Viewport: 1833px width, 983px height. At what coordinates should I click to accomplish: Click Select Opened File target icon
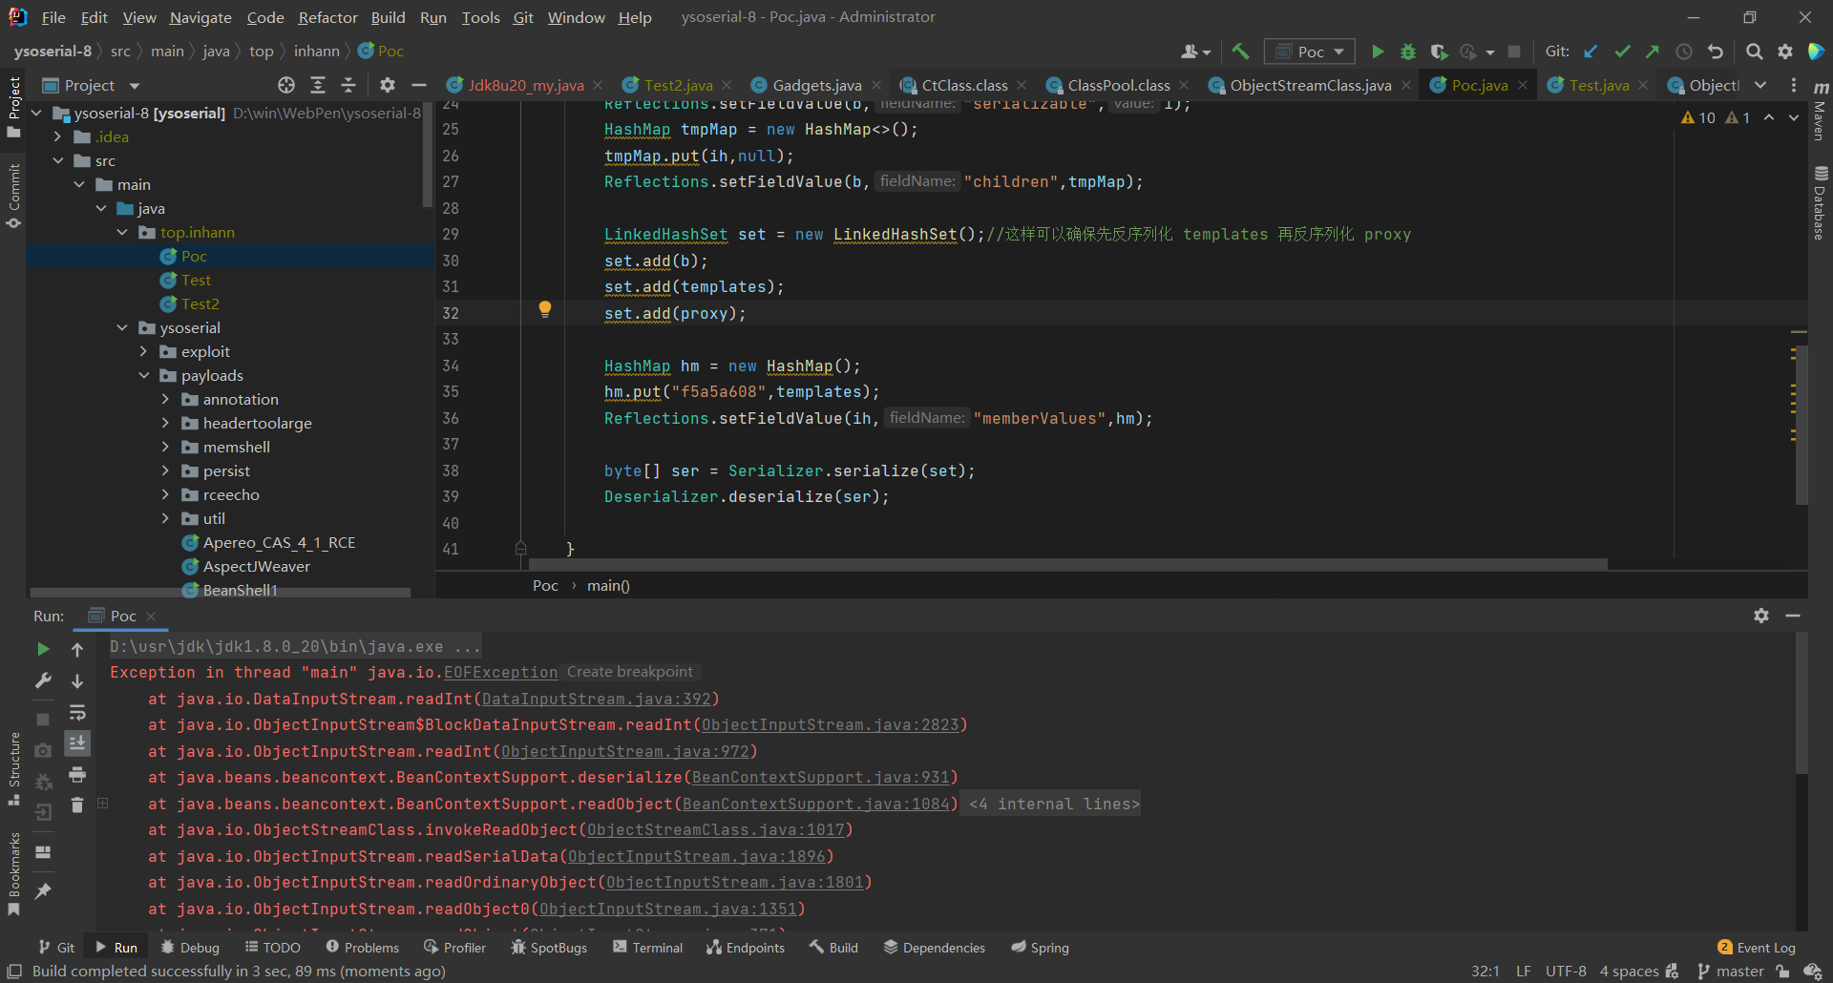pos(286,85)
